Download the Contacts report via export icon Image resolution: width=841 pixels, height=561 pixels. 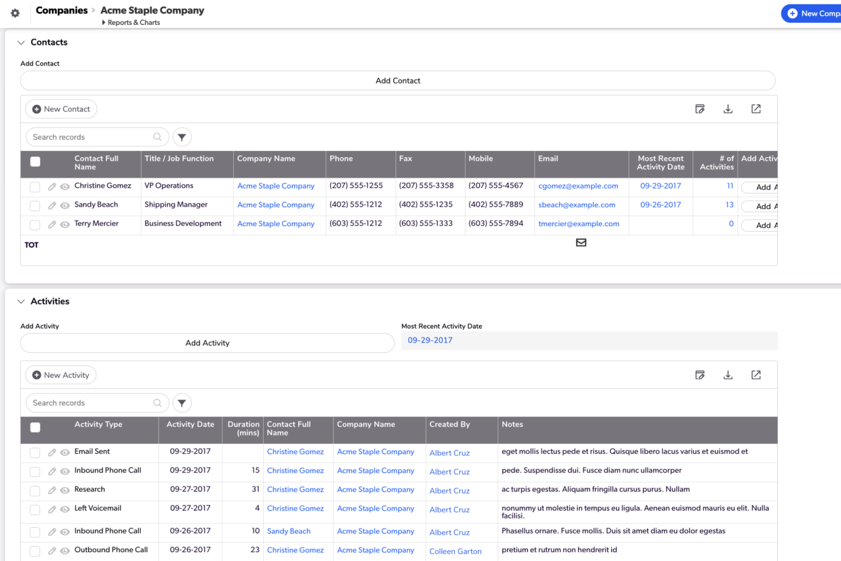728,109
